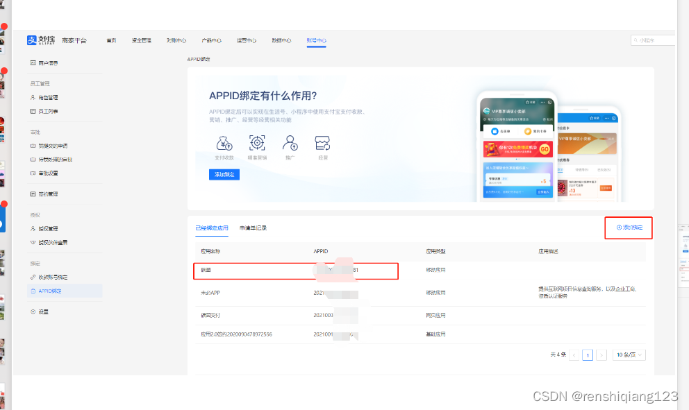The width and height of the screenshot is (689, 410).
Task: Focus the 小程序 search box
Action: pyautogui.click(x=654, y=40)
